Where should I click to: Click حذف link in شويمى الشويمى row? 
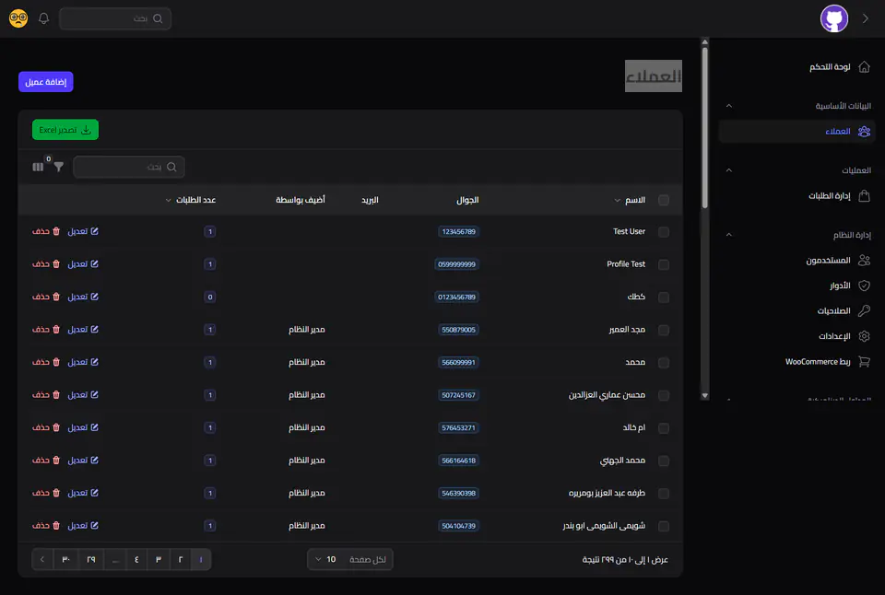[x=46, y=526]
